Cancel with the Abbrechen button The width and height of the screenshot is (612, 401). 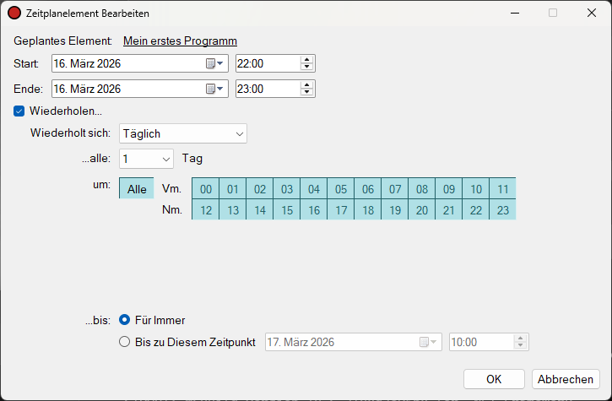tap(566, 379)
